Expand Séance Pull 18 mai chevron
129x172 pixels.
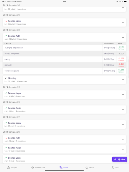pyautogui.click(x=123, y=139)
